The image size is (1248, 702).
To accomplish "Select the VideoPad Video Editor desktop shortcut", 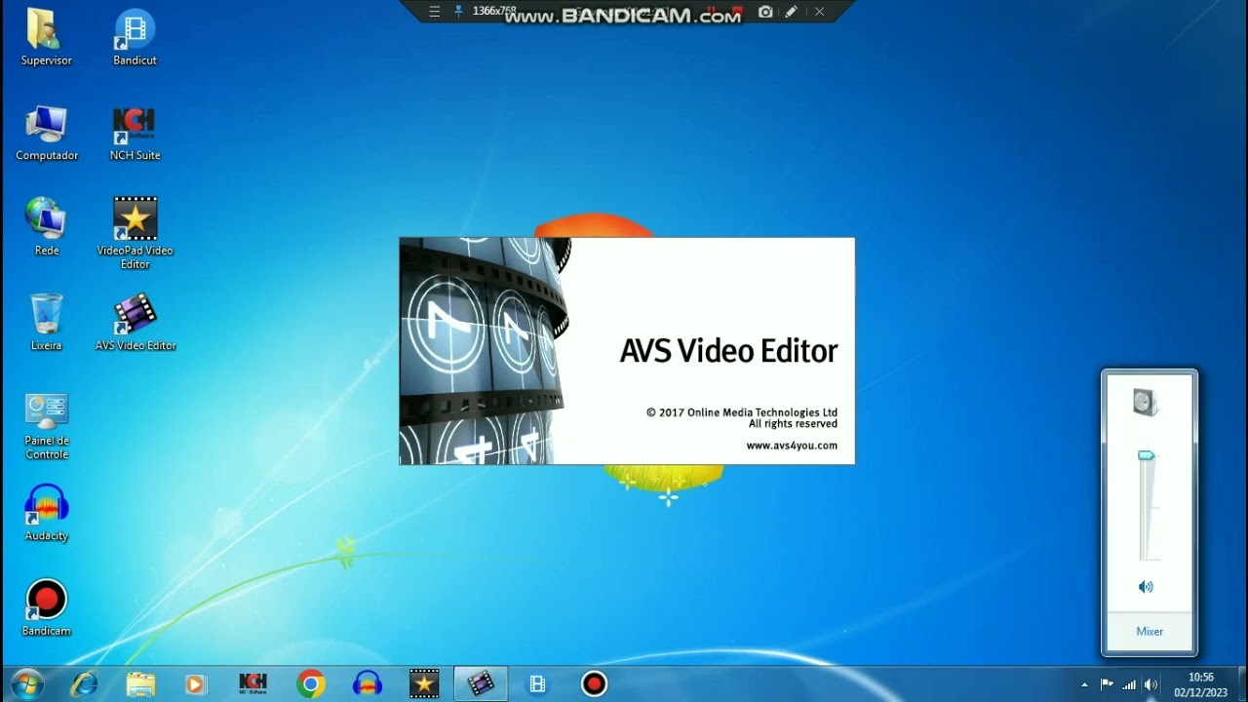I will [135, 234].
